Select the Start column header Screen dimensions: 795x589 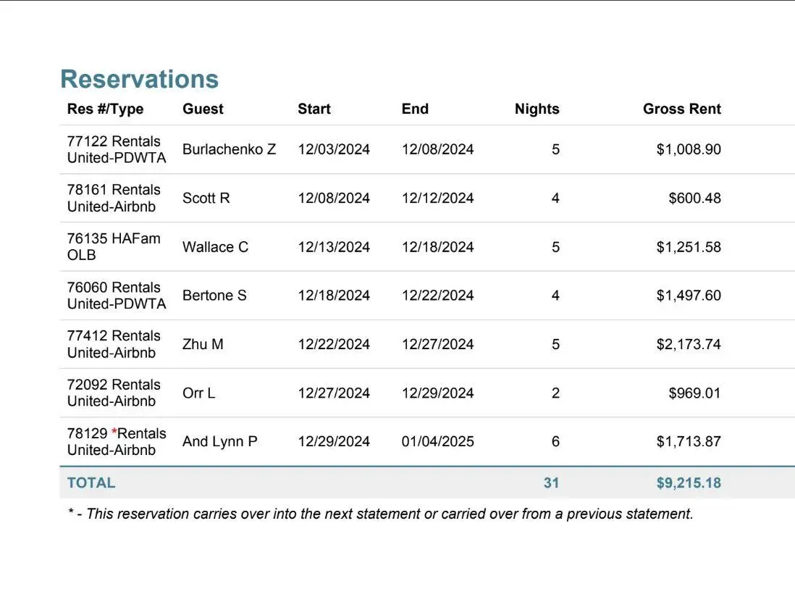point(314,109)
